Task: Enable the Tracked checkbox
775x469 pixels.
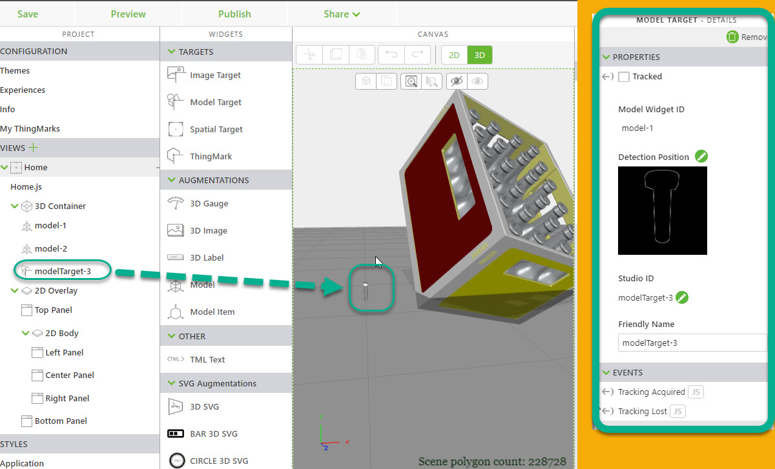Action: tap(624, 77)
